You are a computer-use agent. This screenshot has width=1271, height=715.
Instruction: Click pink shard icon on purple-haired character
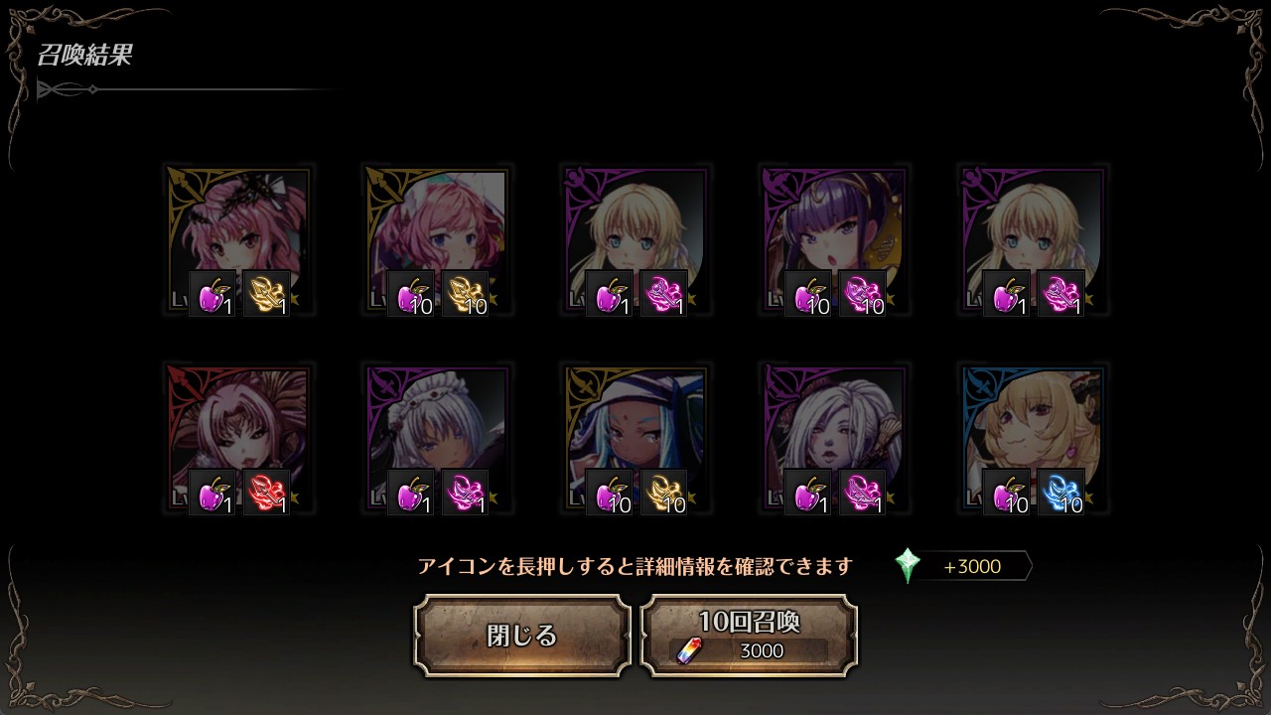863,293
